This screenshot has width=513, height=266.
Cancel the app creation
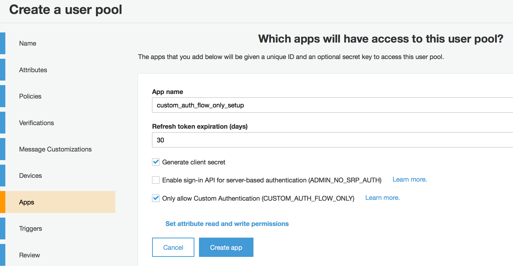(173, 247)
